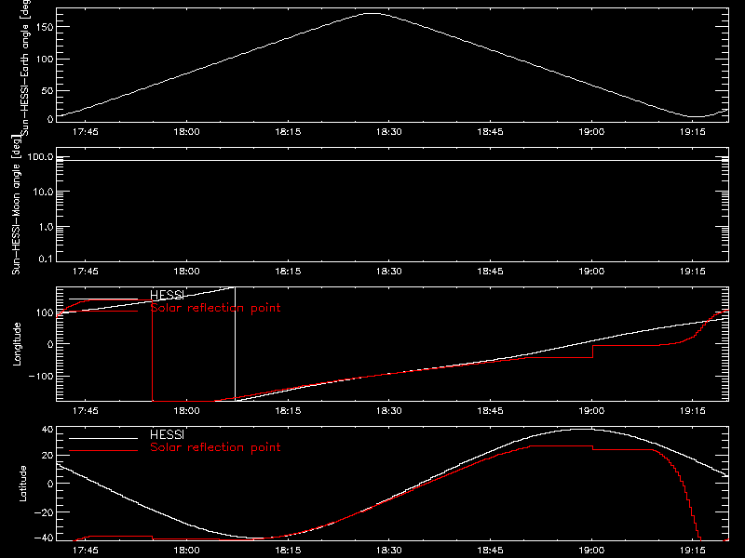Click the 1.0 tick of Moon angle plot
Image resolution: width=745 pixels, height=558 pixels.
tap(46, 227)
